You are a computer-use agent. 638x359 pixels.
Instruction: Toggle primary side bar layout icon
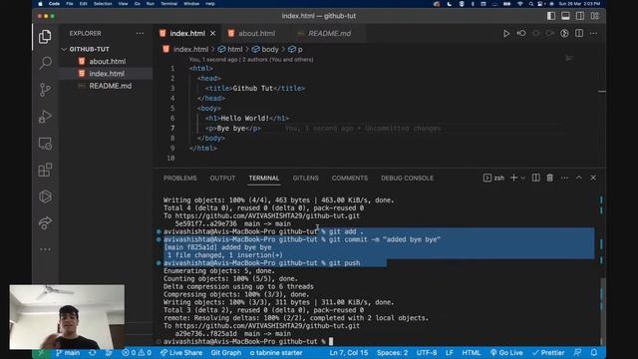(x=551, y=16)
